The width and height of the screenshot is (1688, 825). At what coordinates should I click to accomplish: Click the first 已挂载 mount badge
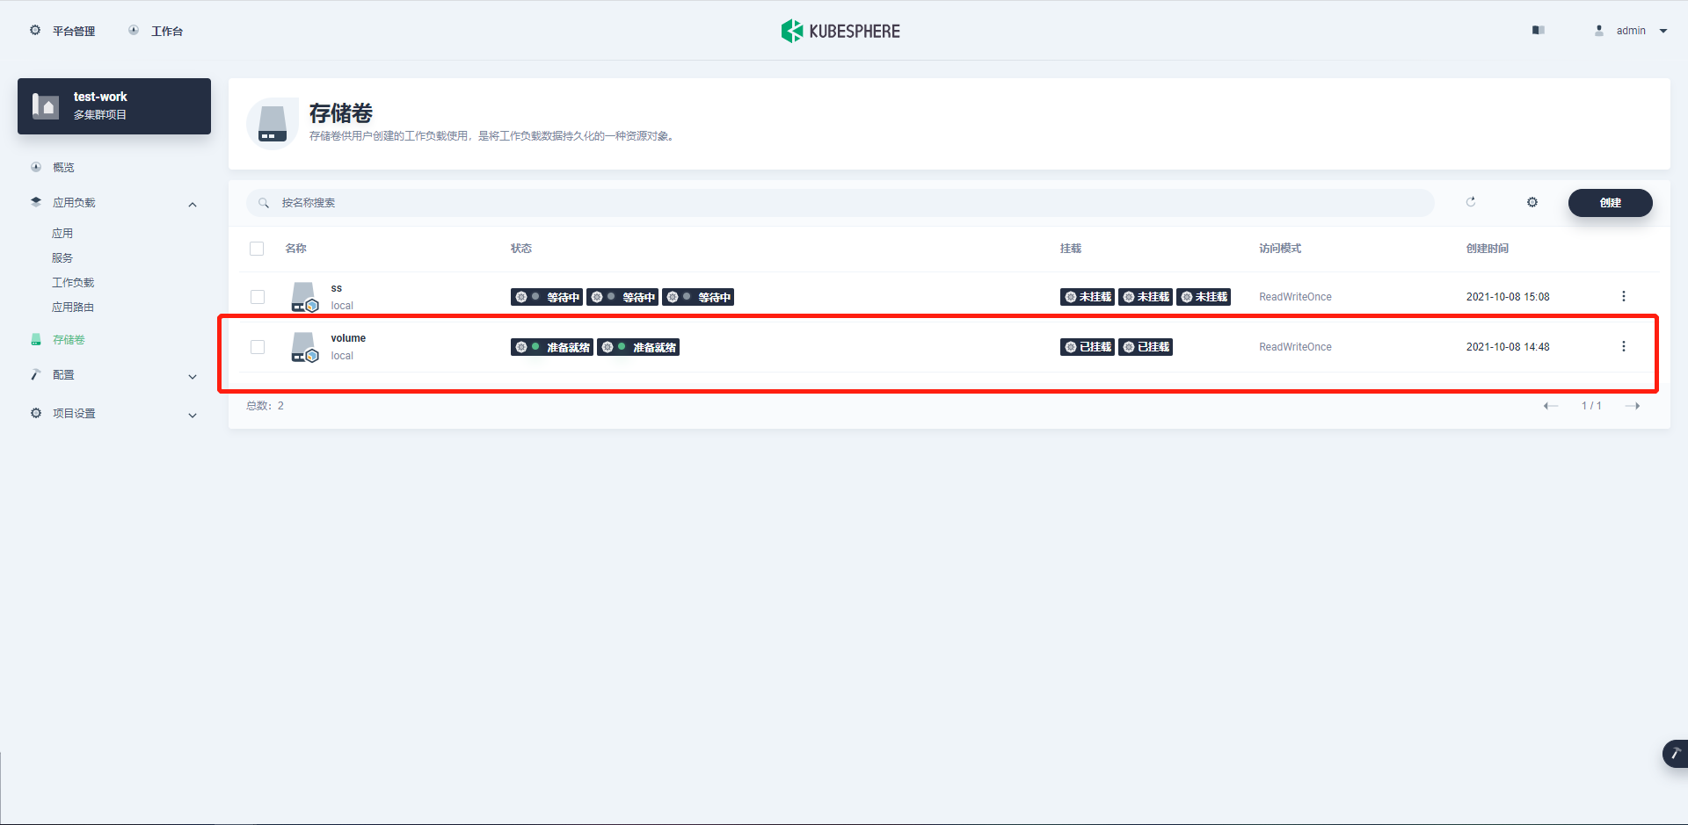[1088, 347]
